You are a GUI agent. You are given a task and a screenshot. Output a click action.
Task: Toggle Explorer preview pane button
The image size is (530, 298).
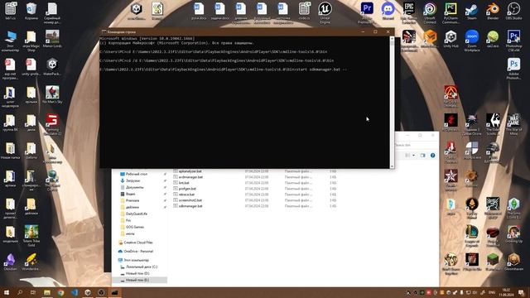click(x=423, y=156)
